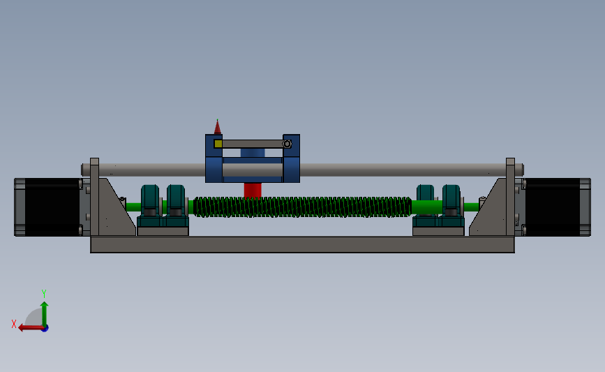Click the round bolt head on the carriage bar
605x372 pixels.
pyautogui.click(x=287, y=144)
